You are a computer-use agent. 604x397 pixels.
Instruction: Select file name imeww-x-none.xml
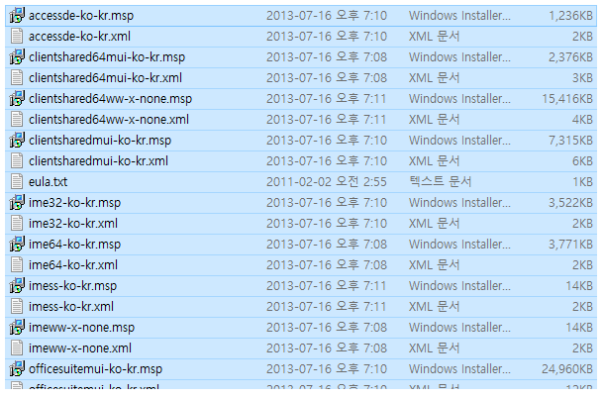pyautogui.click(x=80, y=348)
